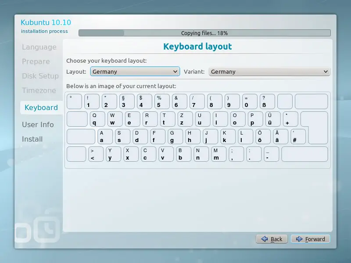Viewport: 351px width, 263px height.
Task: Click the Copying files progress bar
Action: [x=204, y=33]
